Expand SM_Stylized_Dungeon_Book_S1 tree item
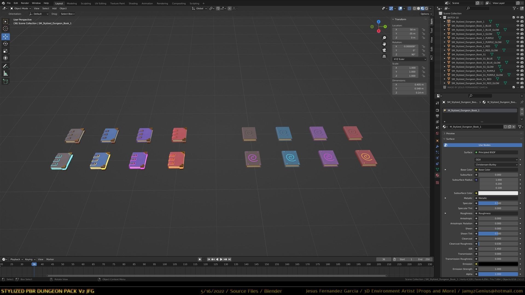The image size is (525, 295). (x=445, y=54)
